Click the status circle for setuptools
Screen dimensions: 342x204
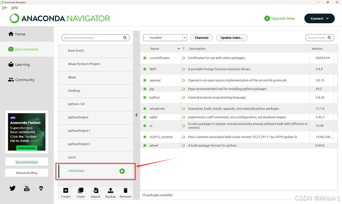point(184,109)
